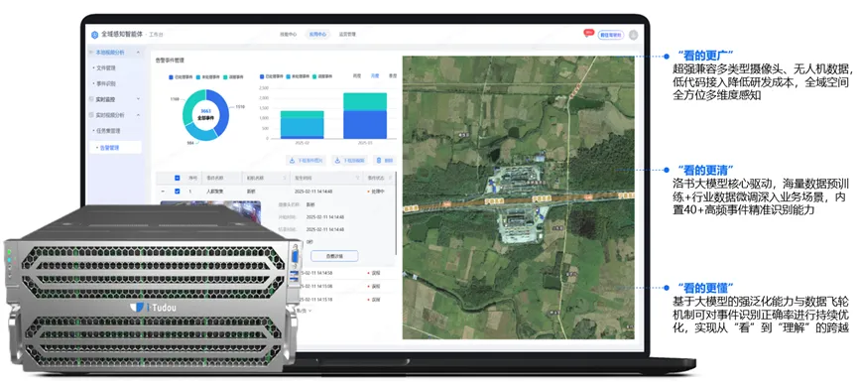Click the trash icon delete button
859x387 pixels.
[378, 161]
